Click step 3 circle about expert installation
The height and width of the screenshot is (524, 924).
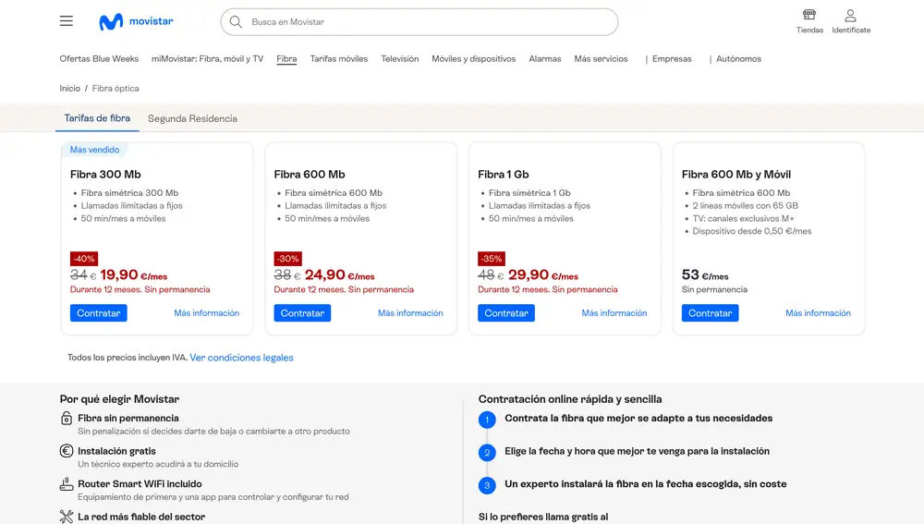coord(487,486)
